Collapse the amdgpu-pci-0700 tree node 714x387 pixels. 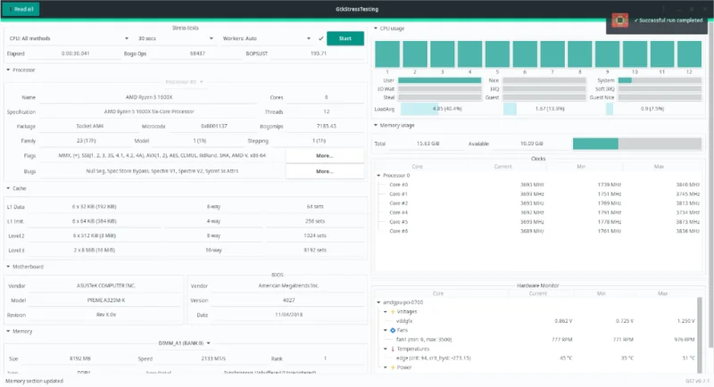click(378, 302)
